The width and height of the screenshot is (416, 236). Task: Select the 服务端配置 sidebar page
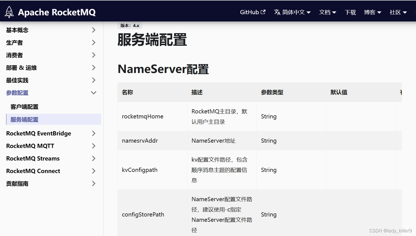pos(53,119)
